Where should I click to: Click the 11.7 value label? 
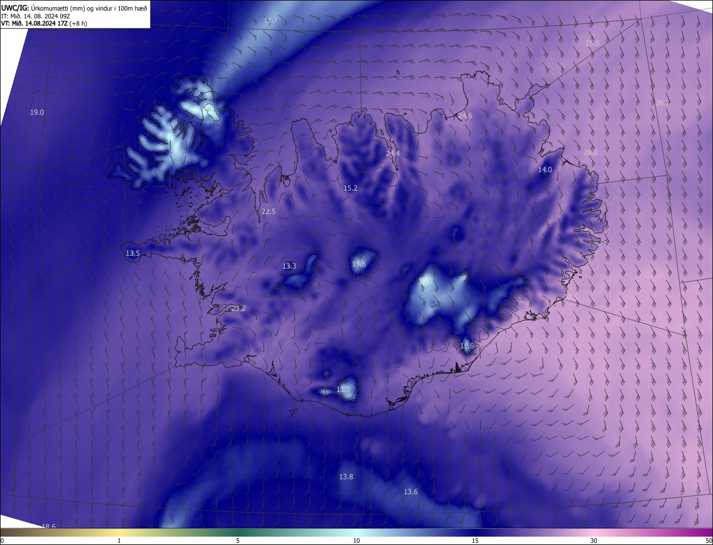271,21
